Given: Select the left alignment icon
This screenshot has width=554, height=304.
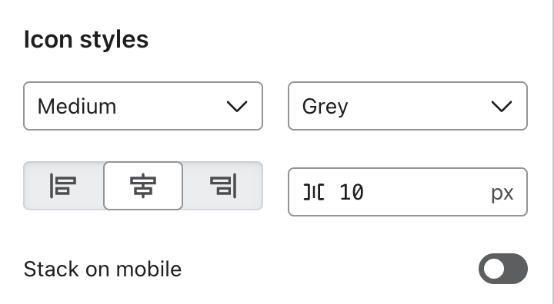Looking at the screenshot, I should tap(63, 186).
